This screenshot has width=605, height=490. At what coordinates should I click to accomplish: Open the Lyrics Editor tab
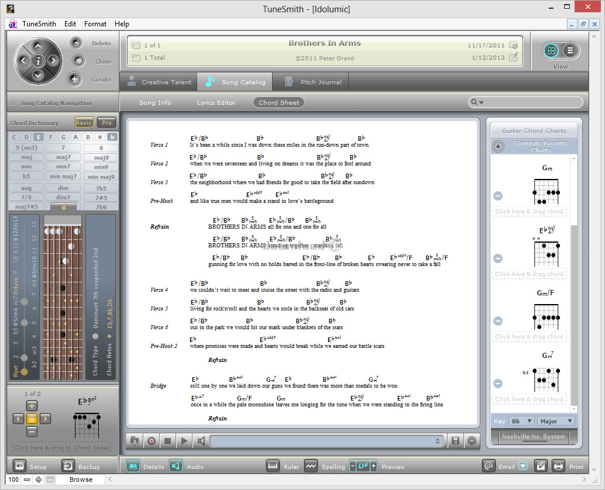(216, 102)
